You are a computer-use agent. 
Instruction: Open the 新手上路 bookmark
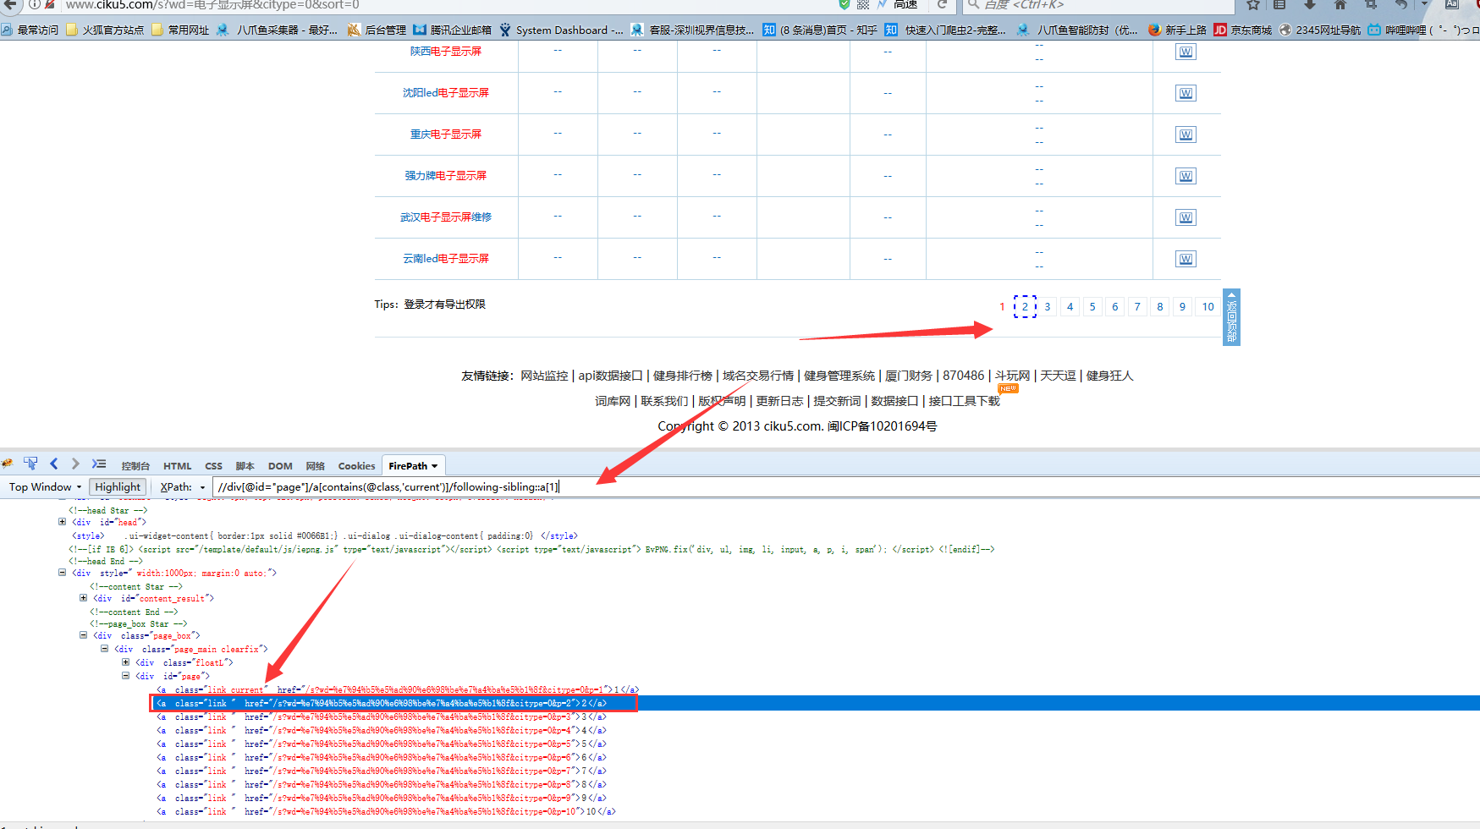tap(1178, 30)
